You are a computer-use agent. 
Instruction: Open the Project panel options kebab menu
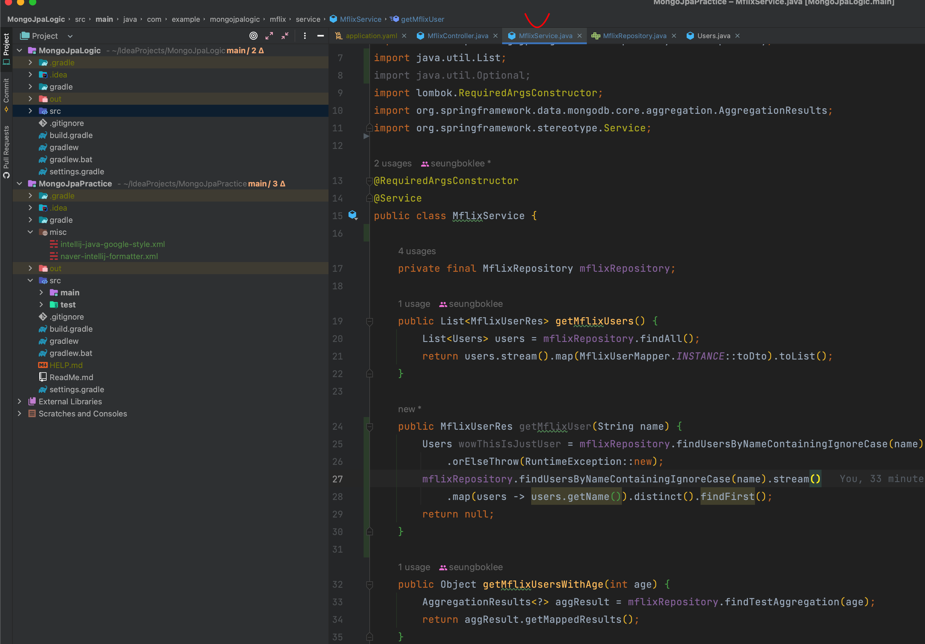(305, 36)
